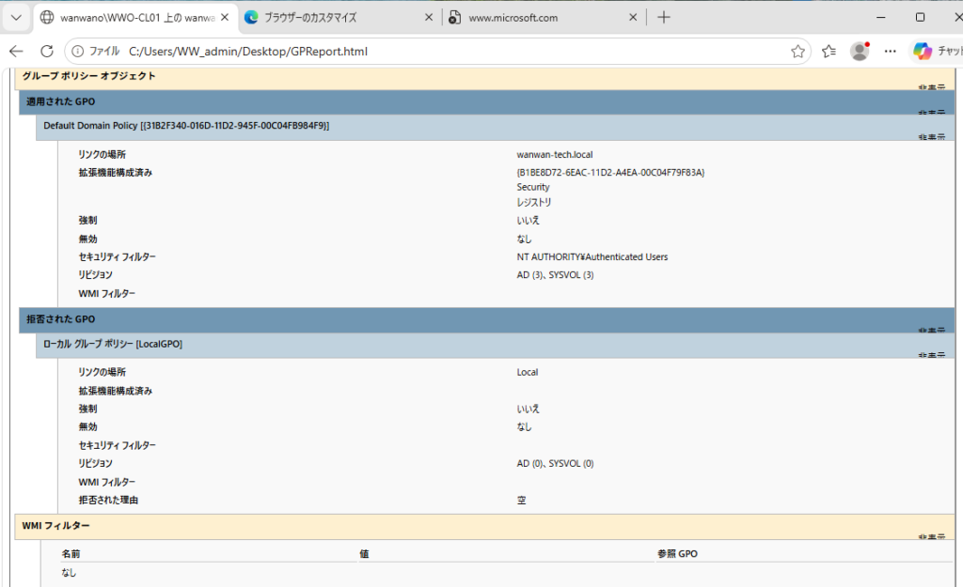The image size is (963, 587).
Task: Close the www.microsoft.com tab
Action: 633,18
